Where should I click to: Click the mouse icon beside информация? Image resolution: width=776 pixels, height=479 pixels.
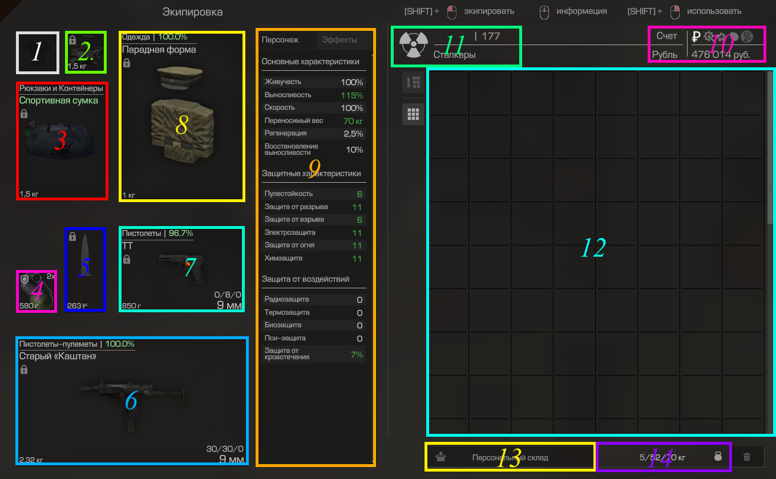tap(544, 11)
